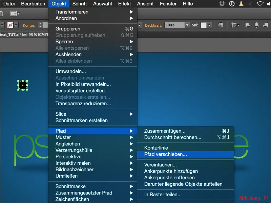Image resolution: width=271 pixels, height=203 pixels.
Task: Choose Ankerpunkte hinzufügen
Action: point(186,171)
